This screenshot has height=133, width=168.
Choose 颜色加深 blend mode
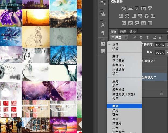click(x=124, y=65)
